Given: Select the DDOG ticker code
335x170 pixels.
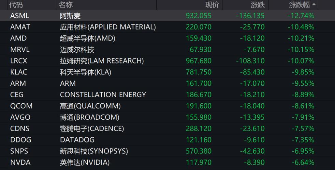Looking at the screenshot, I should (x=20, y=140).
